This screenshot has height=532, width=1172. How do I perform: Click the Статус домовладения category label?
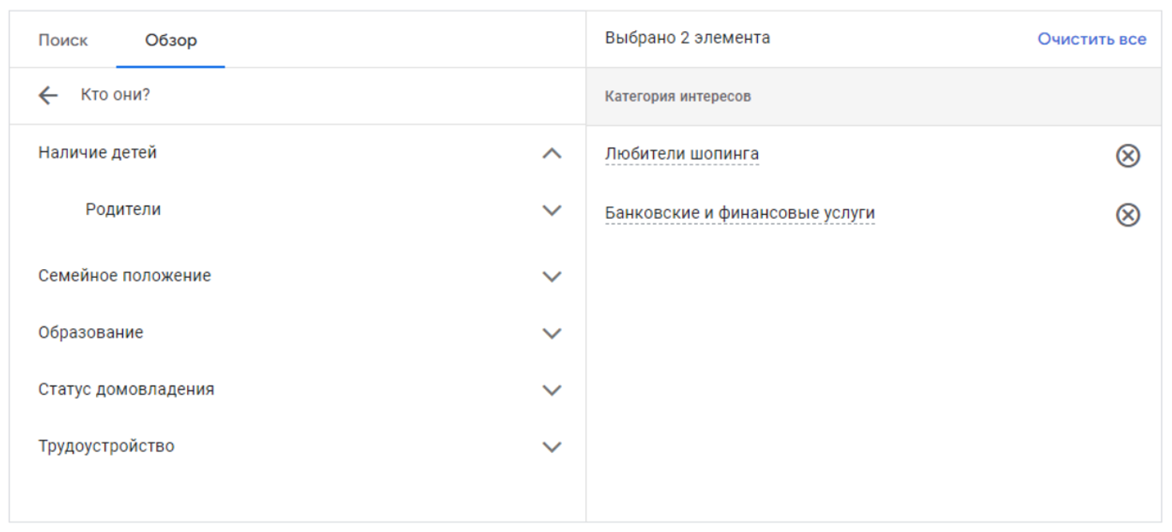[126, 389]
